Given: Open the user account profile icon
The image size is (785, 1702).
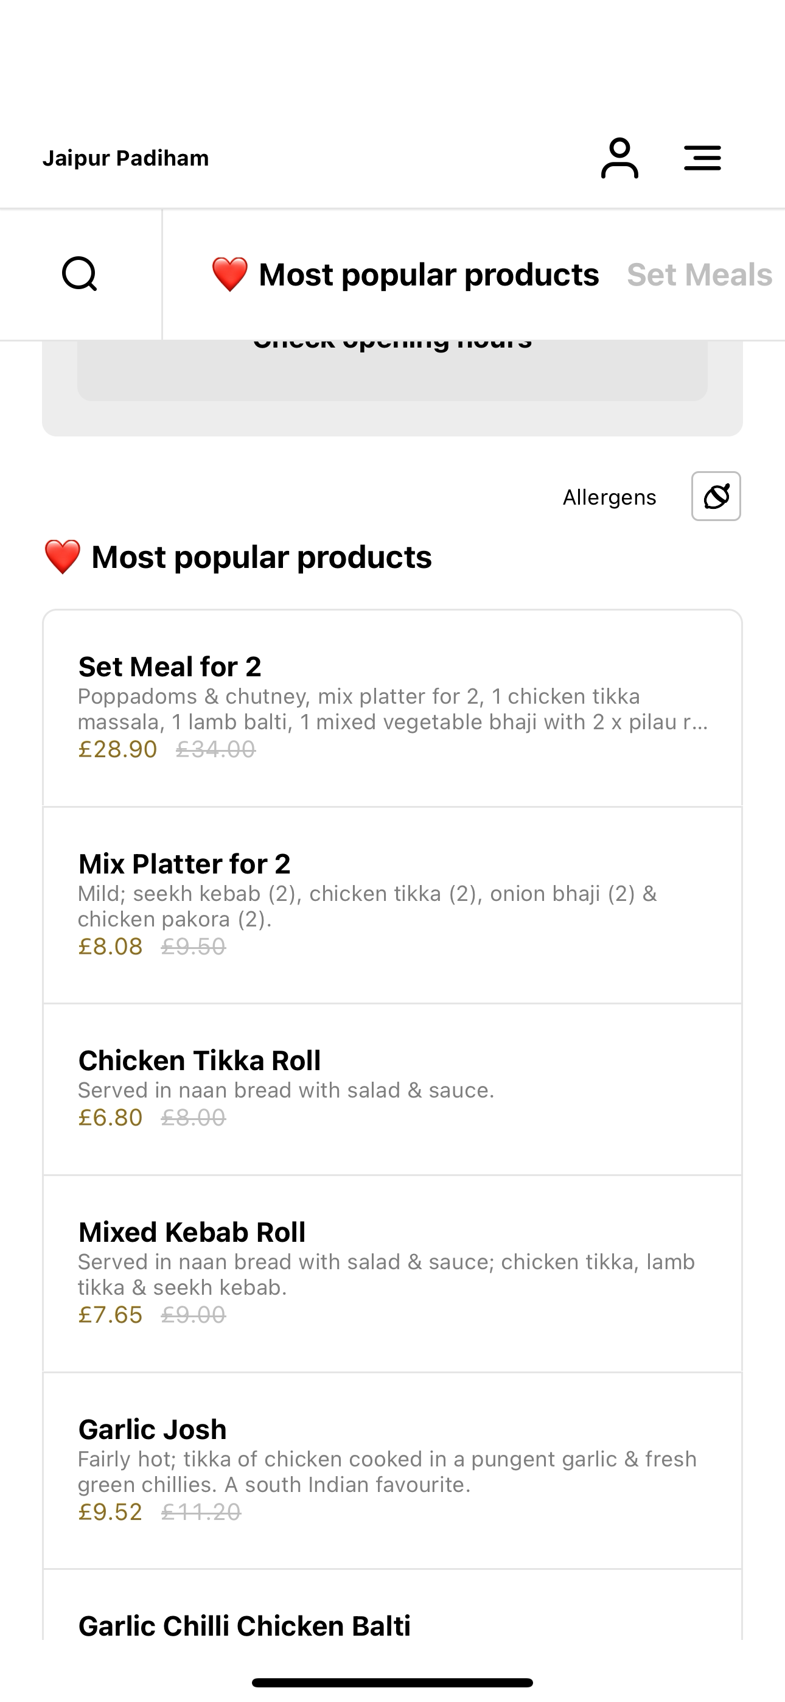Looking at the screenshot, I should 619,158.
